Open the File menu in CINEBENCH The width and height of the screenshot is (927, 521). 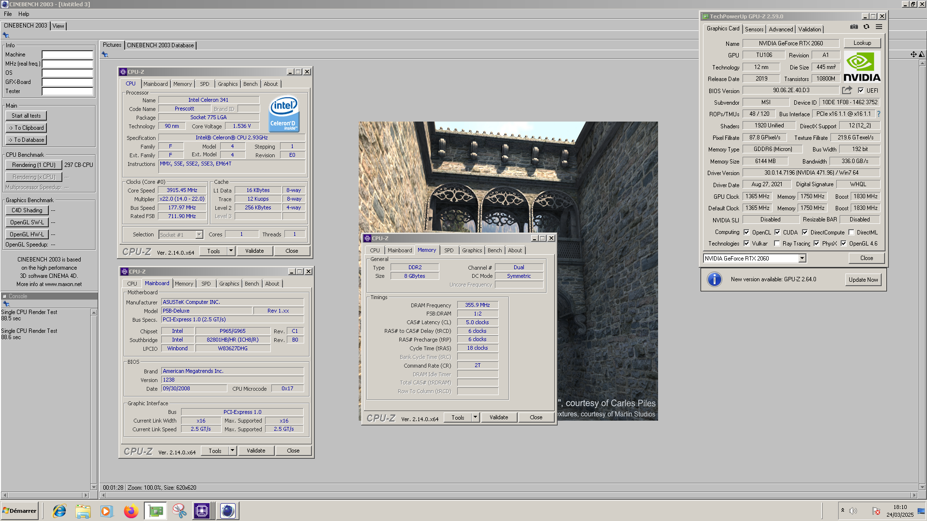[x=8, y=14]
